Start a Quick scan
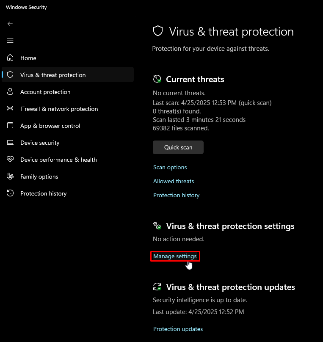The height and width of the screenshot is (342, 323). [178, 147]
